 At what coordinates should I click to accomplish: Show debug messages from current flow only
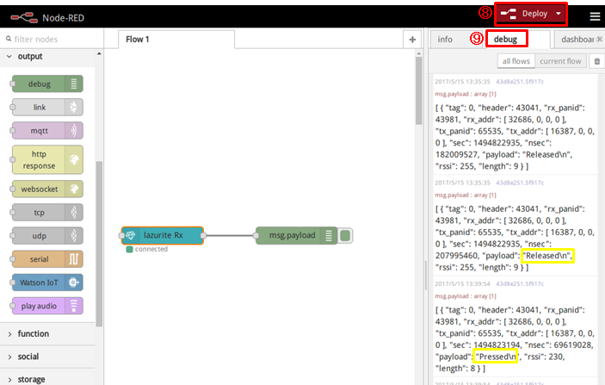[x=560, y=61]
